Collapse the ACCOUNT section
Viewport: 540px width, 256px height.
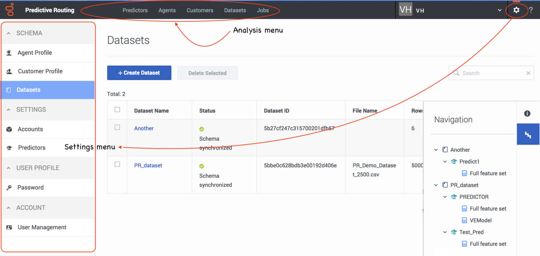point(9,208)
